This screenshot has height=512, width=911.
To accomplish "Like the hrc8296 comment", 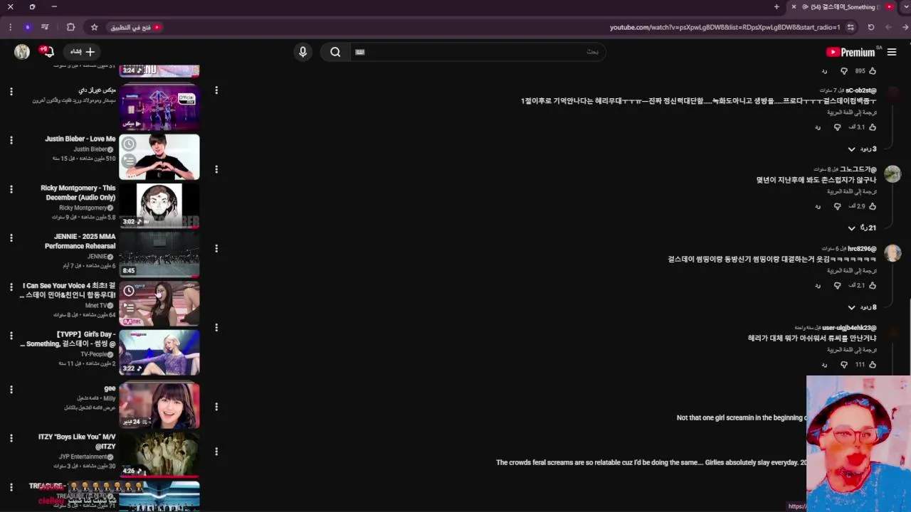I will pos(873,286).
